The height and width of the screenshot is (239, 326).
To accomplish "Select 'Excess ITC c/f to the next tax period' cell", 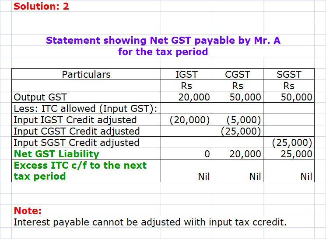I will (86, 171).
